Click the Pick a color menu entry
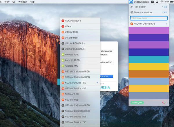 149,7
